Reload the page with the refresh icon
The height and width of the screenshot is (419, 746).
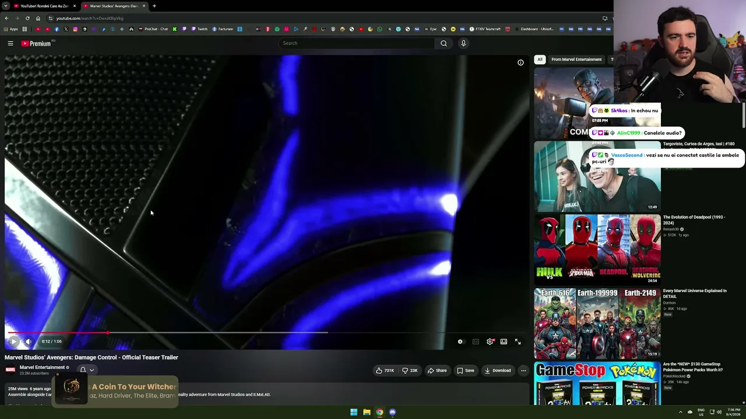coord(27,18)
